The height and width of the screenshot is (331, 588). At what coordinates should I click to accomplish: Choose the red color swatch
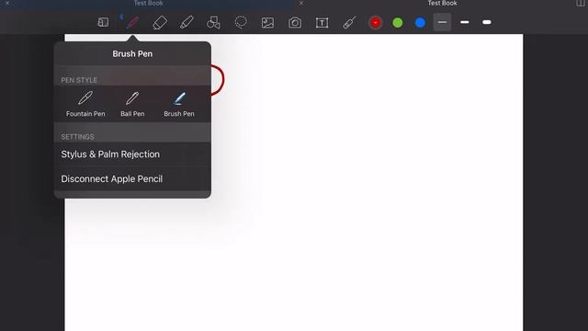(x=376, y=22)
